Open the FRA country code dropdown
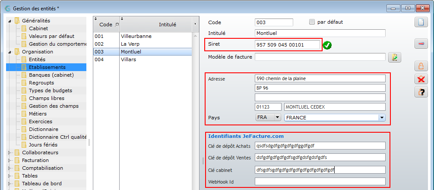Viewport: 434px width, 190px height. click(x=277, y=117)
